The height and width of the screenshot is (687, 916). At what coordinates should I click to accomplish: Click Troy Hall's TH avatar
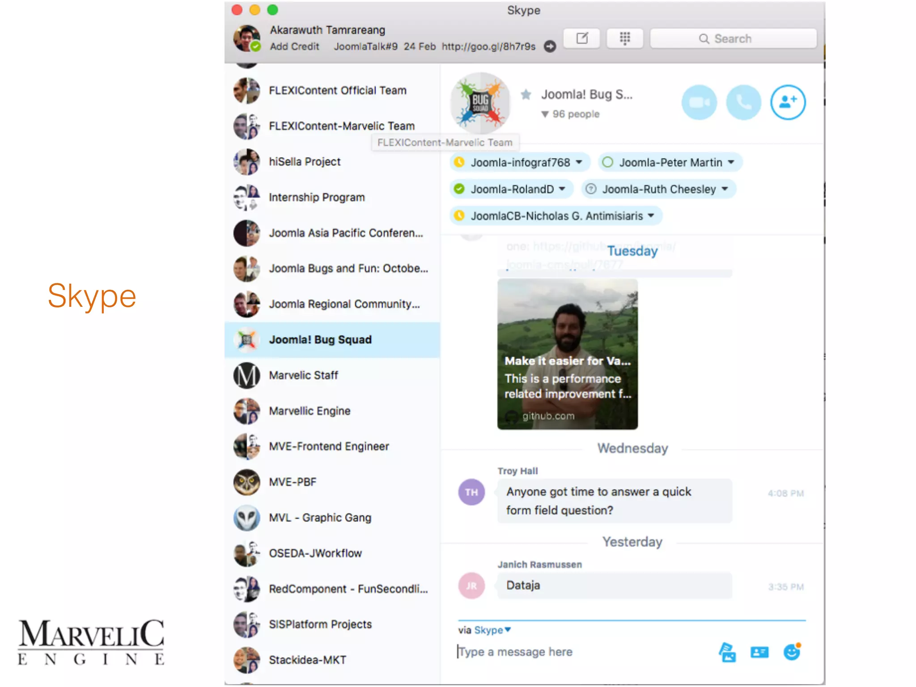(471, 492)
